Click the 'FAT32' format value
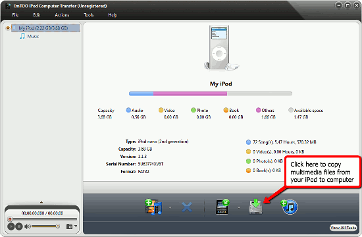362x237 pixels. coord(143,172)
